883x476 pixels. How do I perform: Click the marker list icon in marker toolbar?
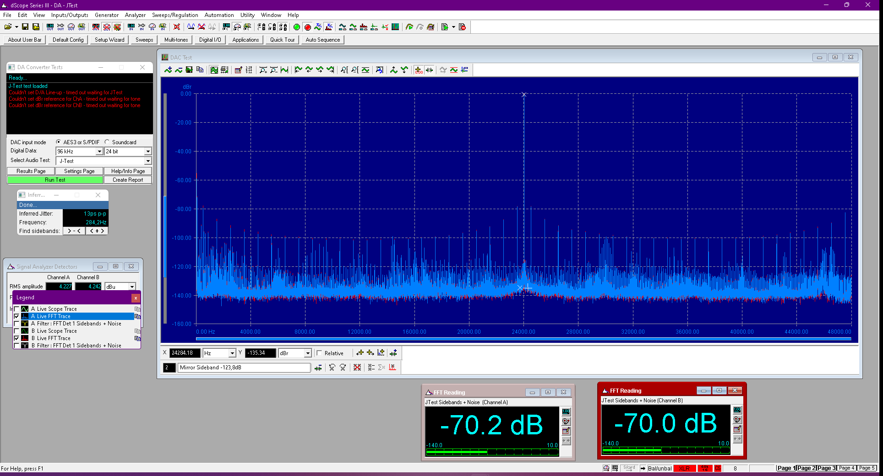pyautogui.click(x=371, y=368)
